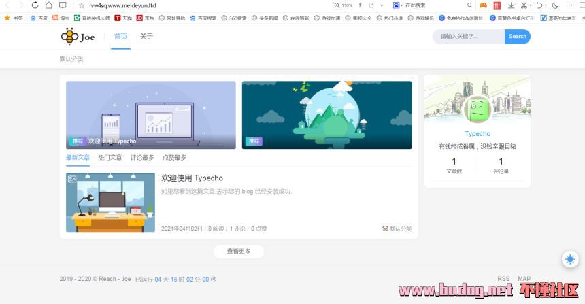Image resolution: width=585 pixels, height=304 pixels.
Task: Expand the scissors screenshot tool dropdown arrow
Action: tap(531, 5)
